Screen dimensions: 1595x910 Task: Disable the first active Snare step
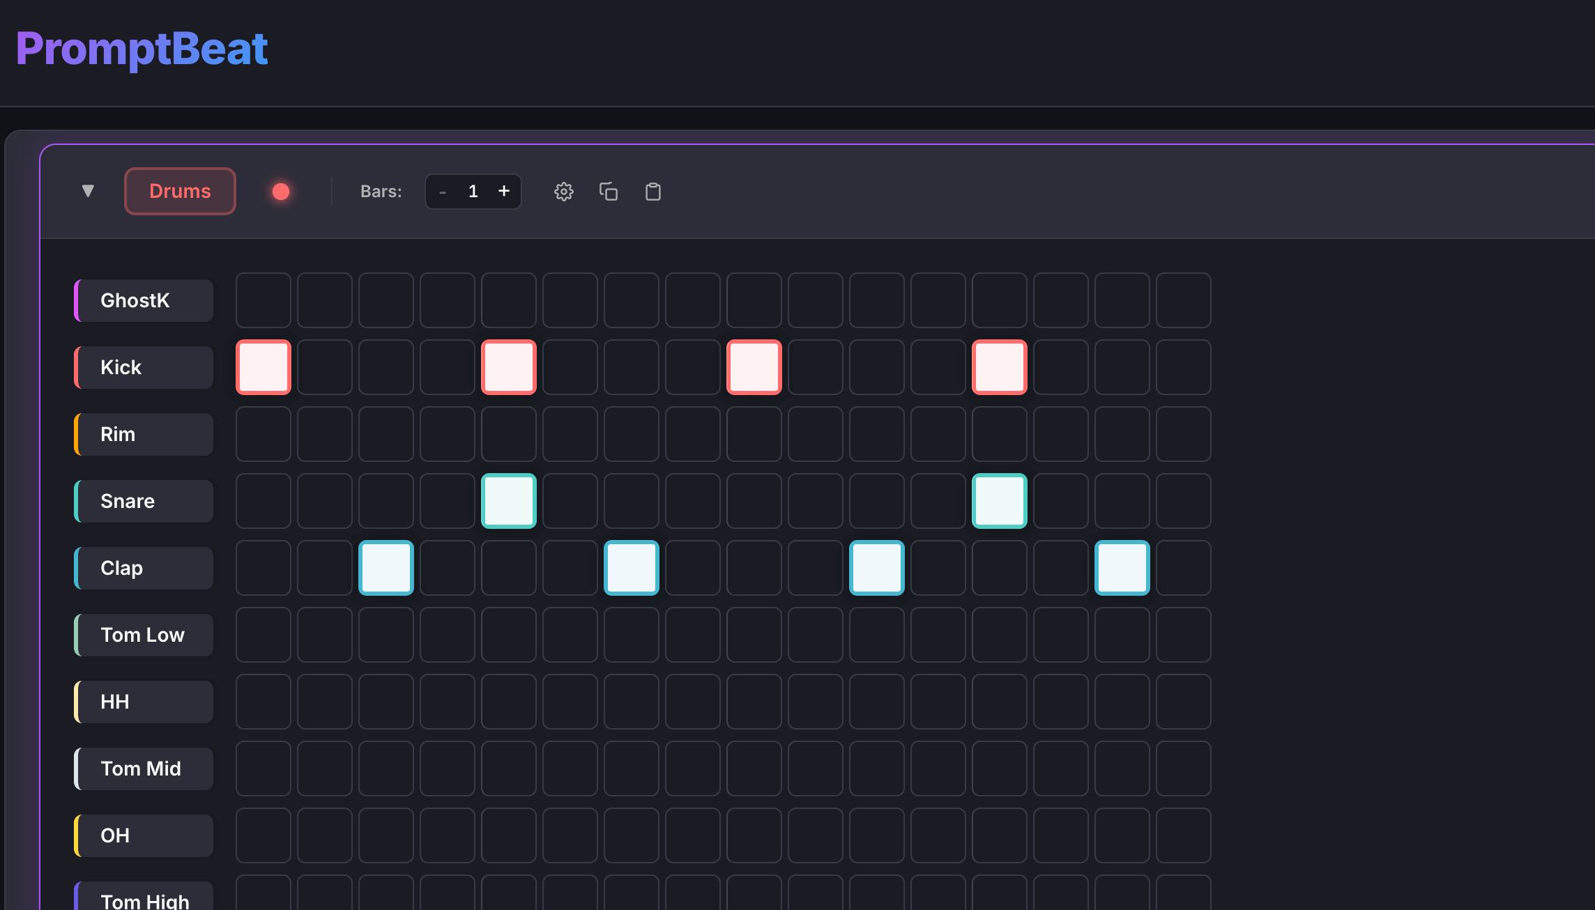[509, 501]
